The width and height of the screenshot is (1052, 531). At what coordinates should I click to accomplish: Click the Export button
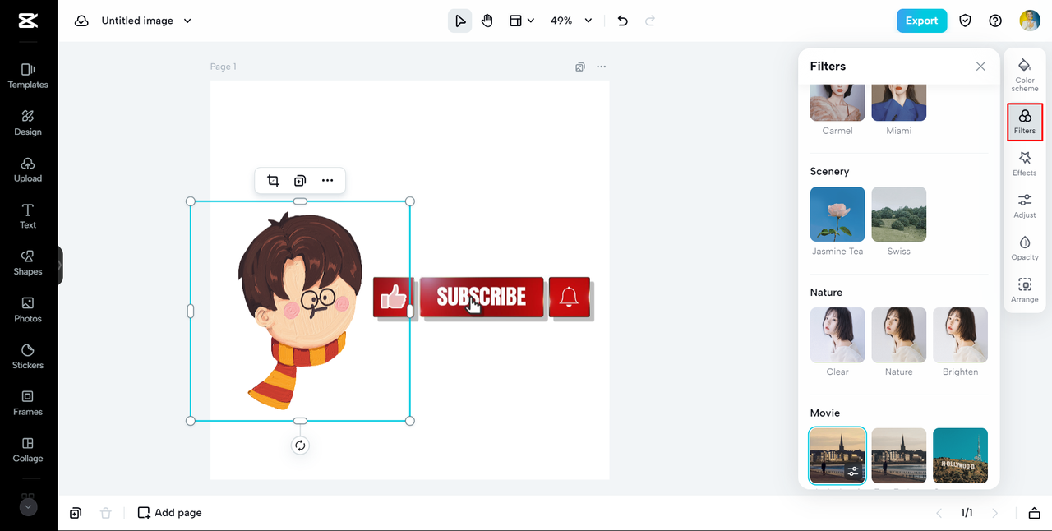pyautogui.click(x=921, y=21)
